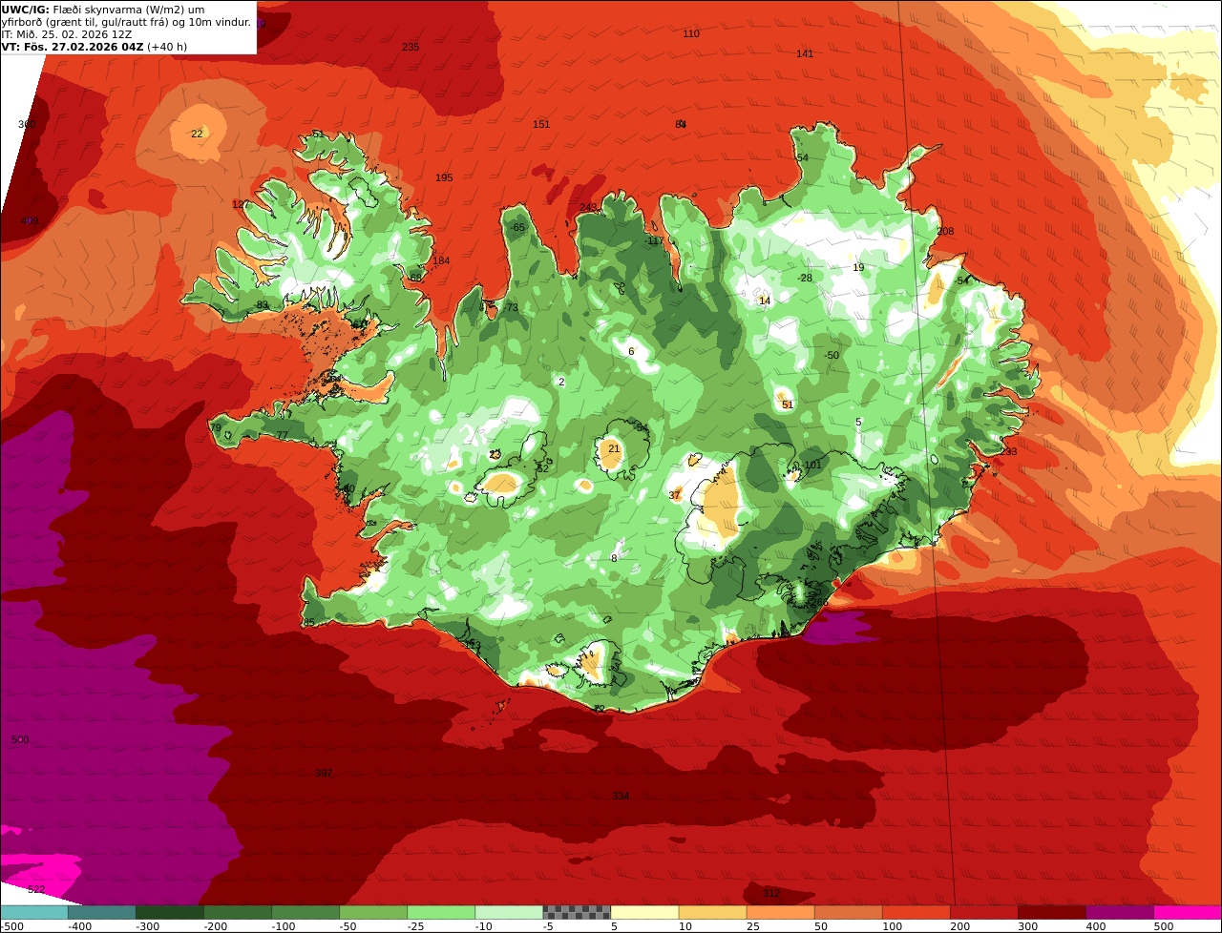This screenshot has height=933, width=1222.
Task: Select the pale yellow 5 to 10 swatch
Action: [644, 912]
